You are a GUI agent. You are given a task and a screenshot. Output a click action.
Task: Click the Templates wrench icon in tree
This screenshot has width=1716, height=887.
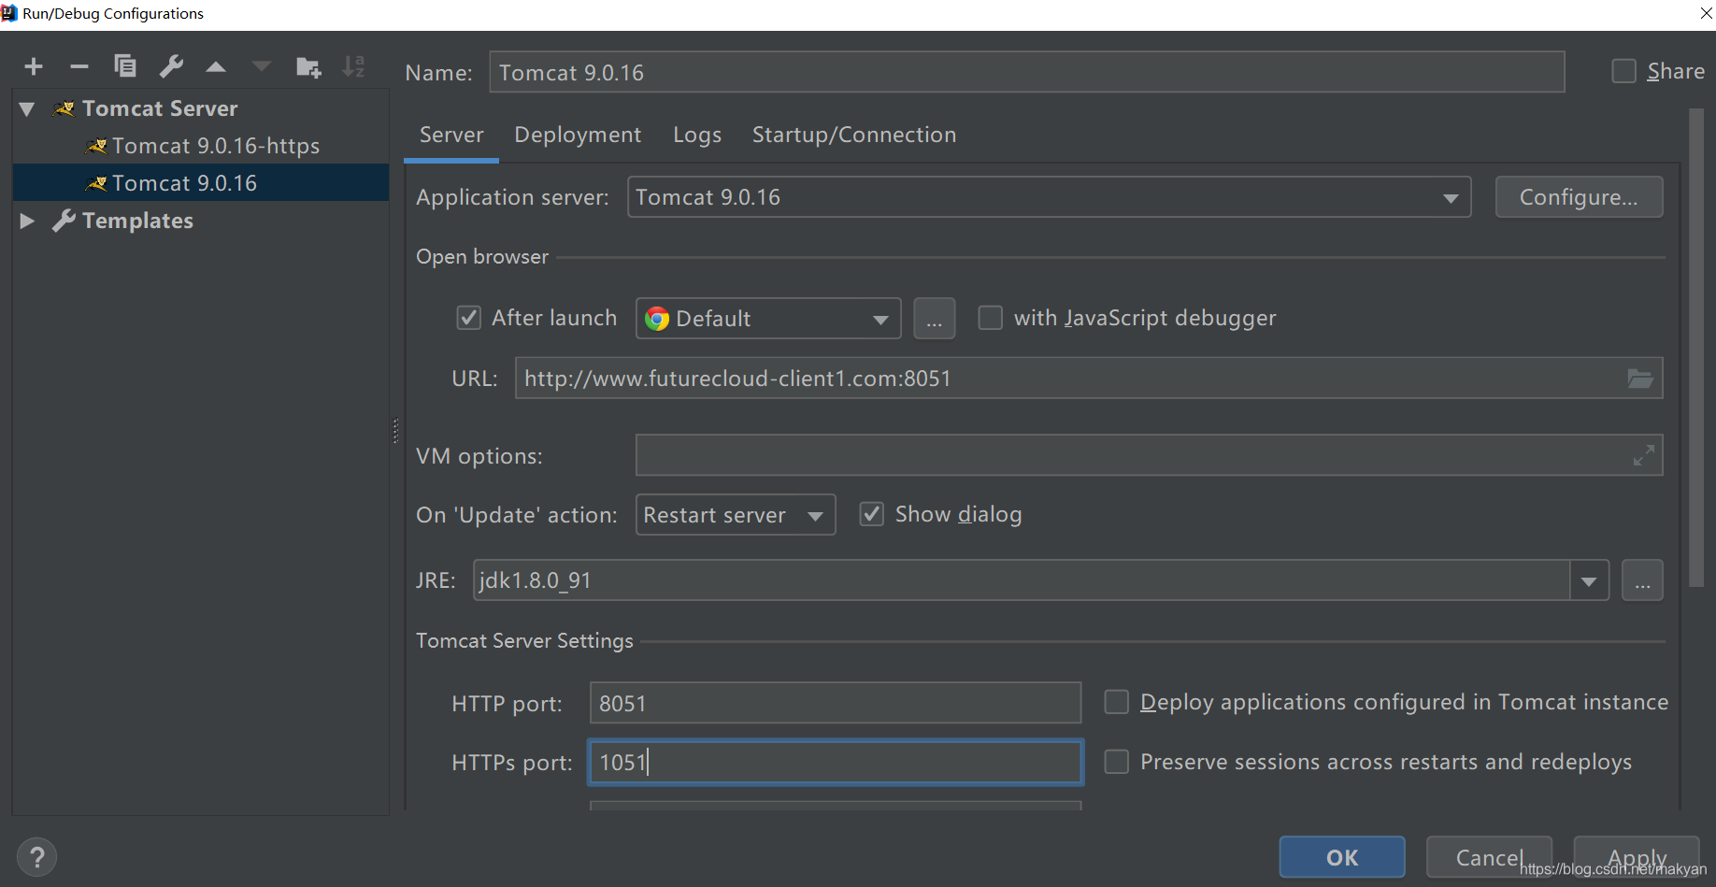[64, 221]
